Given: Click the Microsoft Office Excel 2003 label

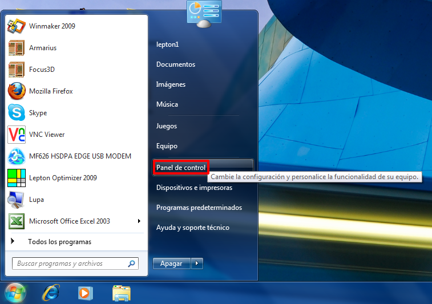Looking at the screenshot, I should click(x=70, y=221).
